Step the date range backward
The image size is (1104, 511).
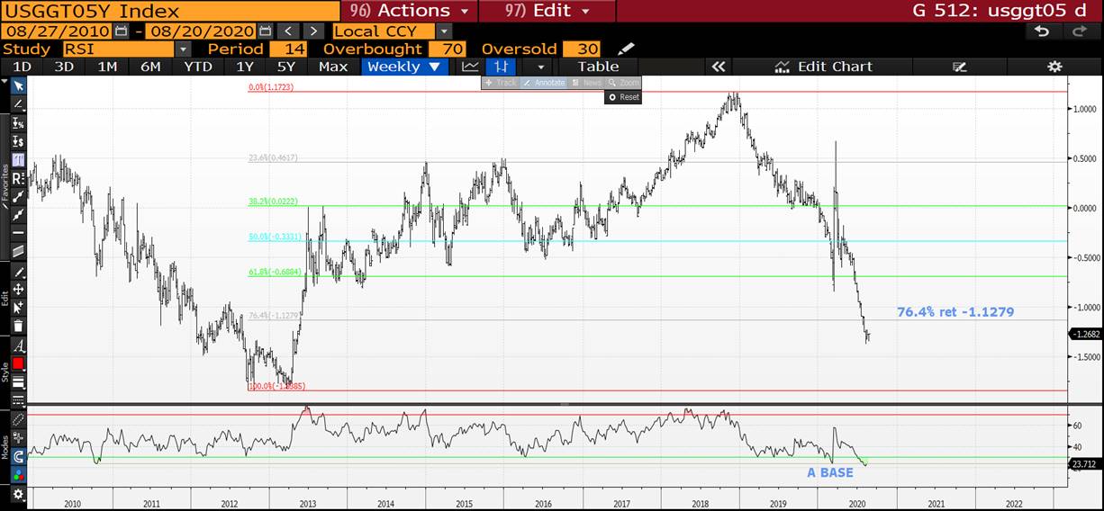287,31
